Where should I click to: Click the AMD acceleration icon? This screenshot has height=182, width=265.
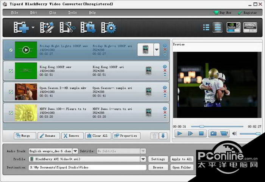click(250, 27)
